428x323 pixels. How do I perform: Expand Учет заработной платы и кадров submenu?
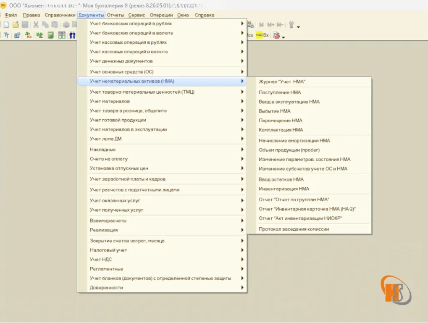[x=162, y=179]
